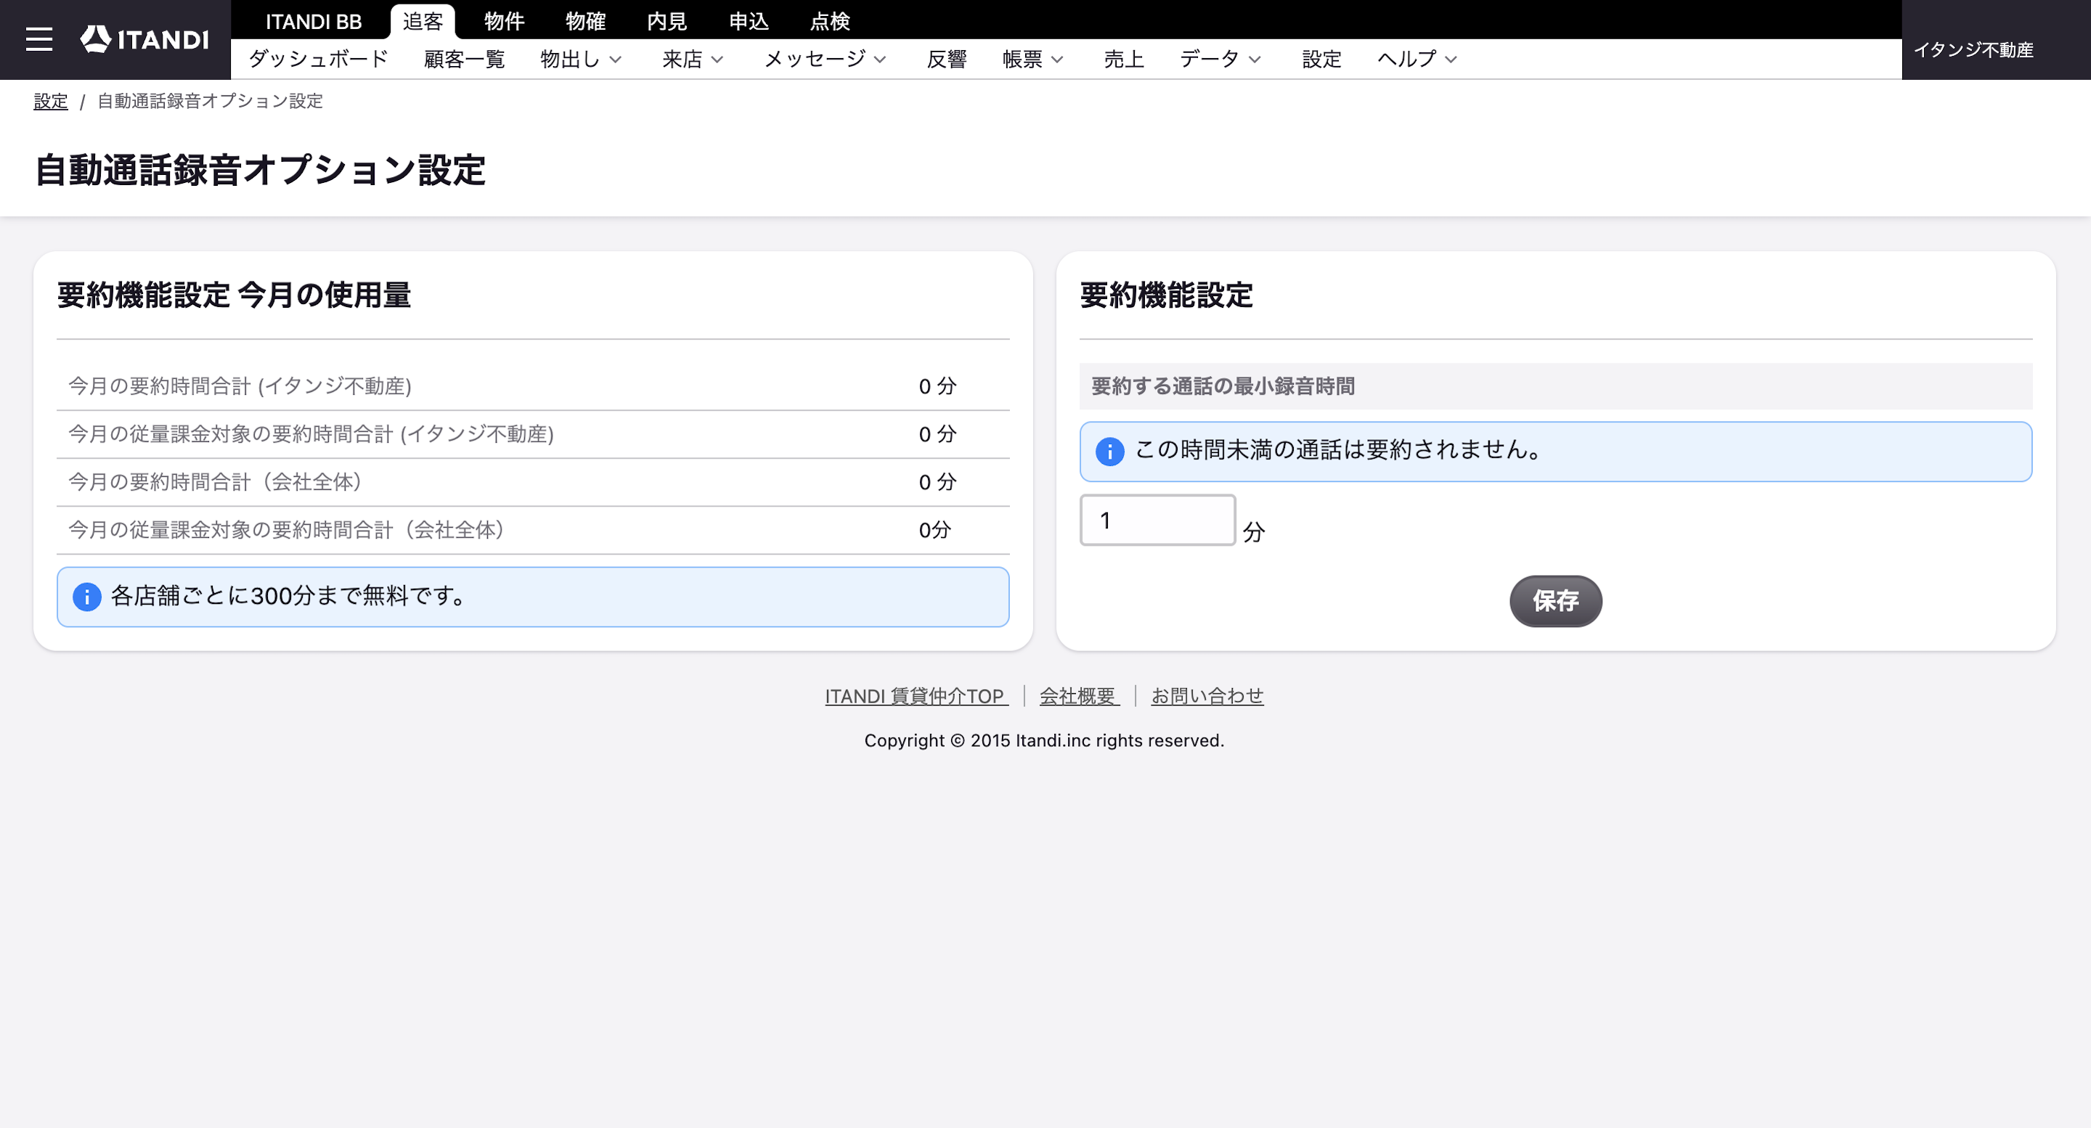Open 設定 in the navigation bar
Image resolution: width=2091 pixels, height=1128 pixels.
(1321, 60)
